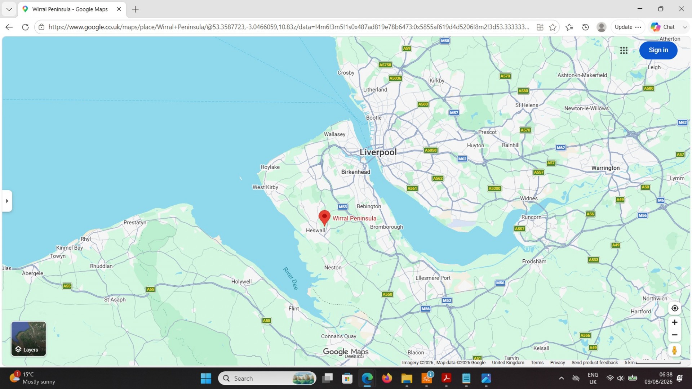Screen dimensions: 692x389
Task: Open the Layers map type thumbnail
Action: (x=28, y=339)
